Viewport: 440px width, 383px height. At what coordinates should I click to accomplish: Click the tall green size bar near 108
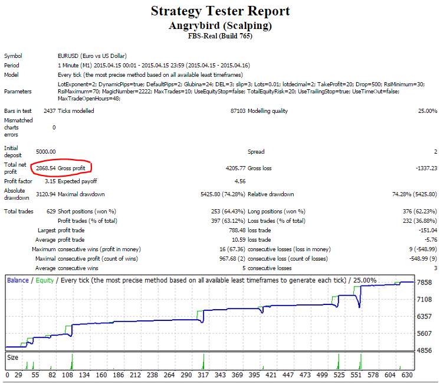pyautogui.click(x=72, y=361)
